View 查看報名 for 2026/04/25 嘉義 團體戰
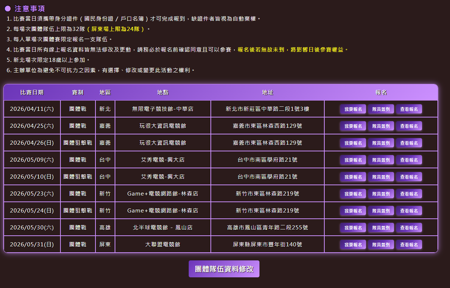This screenshot has height=288, width=450. tap(409, 126)
